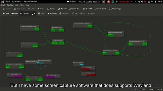The image size is (163, 91).
Task: Open the Places menu in top bar
Action: [x=8, y=2]
